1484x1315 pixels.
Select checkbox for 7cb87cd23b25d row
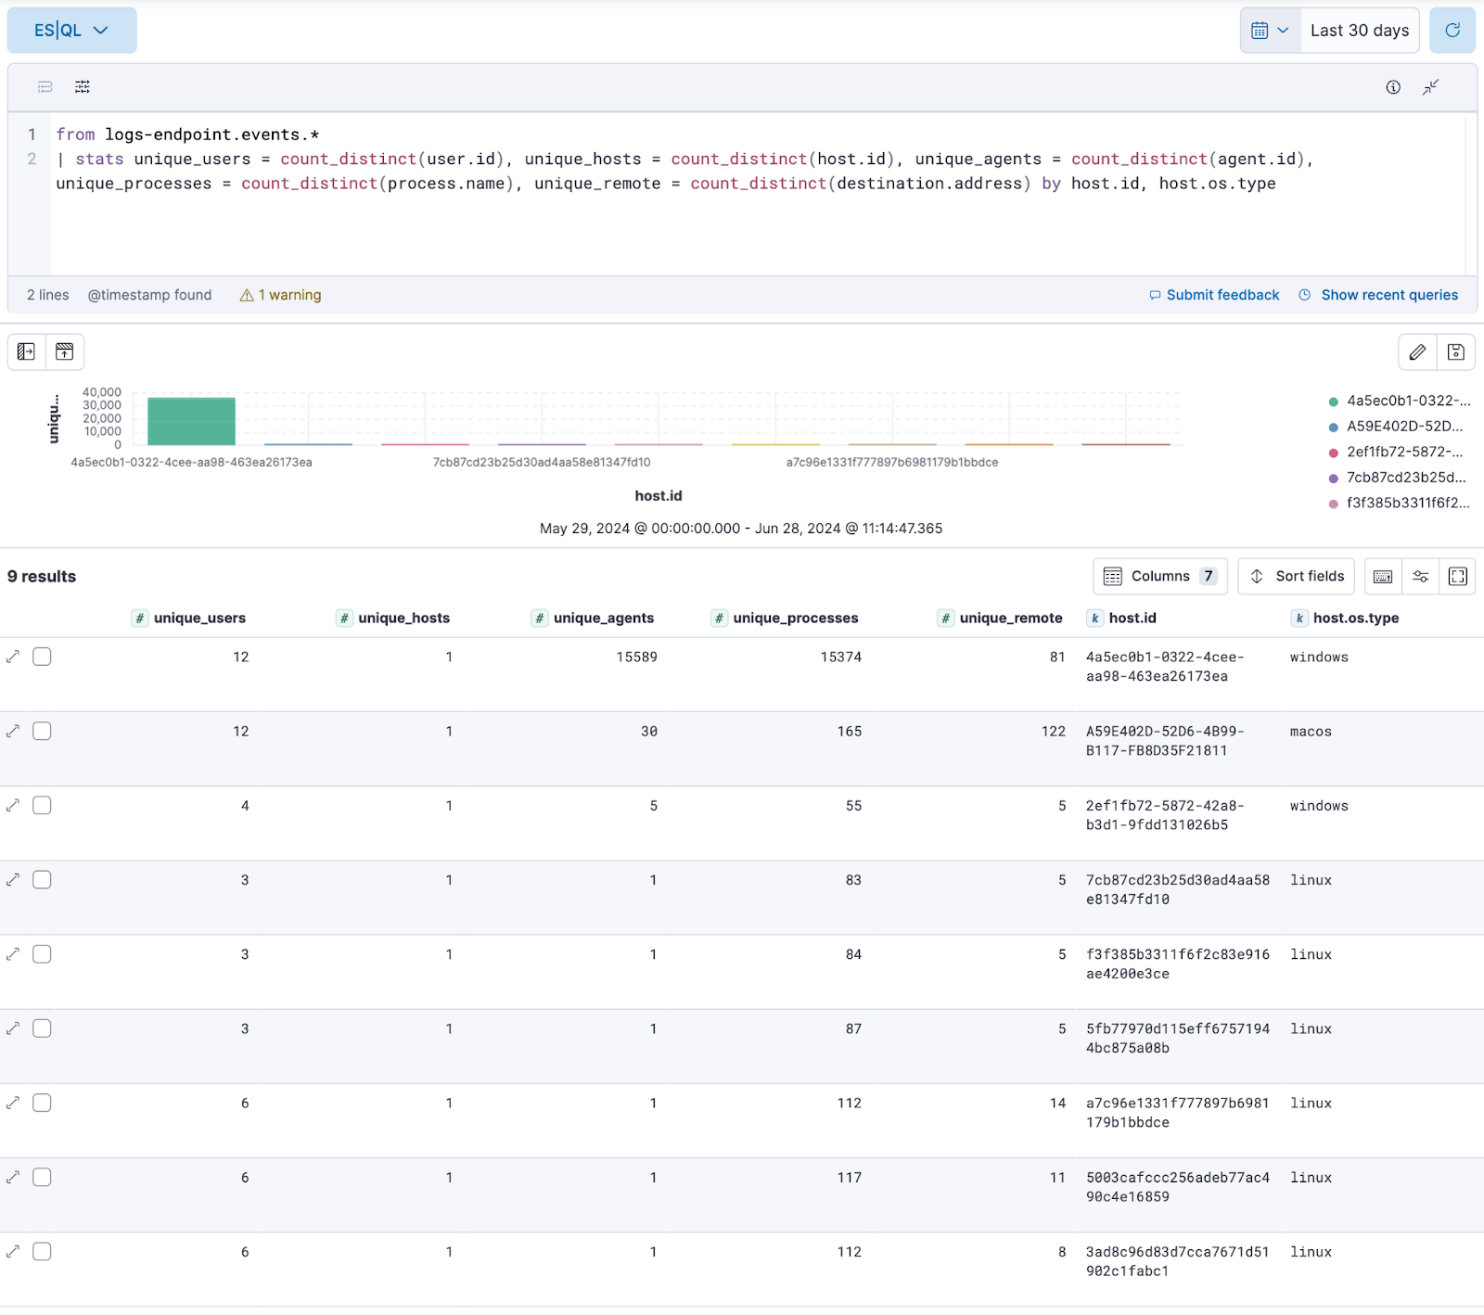click(42, 879)
